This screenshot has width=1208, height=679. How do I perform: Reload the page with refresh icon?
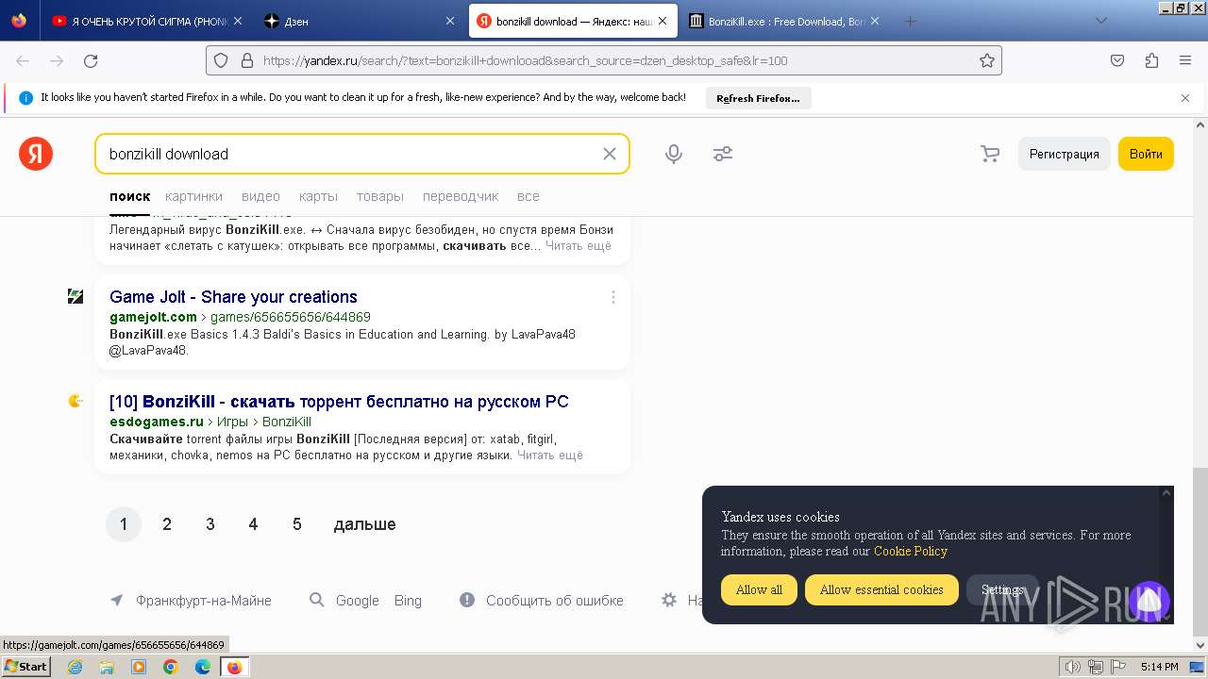coord(91,60)
